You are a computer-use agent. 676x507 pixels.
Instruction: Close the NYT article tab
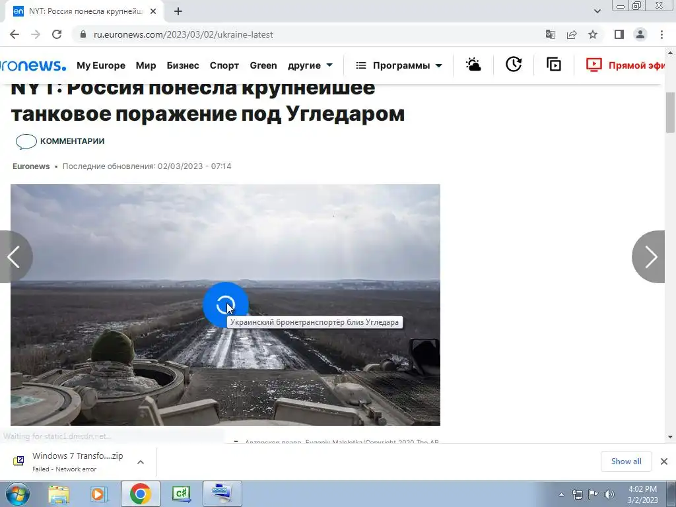tap(153, 12)
